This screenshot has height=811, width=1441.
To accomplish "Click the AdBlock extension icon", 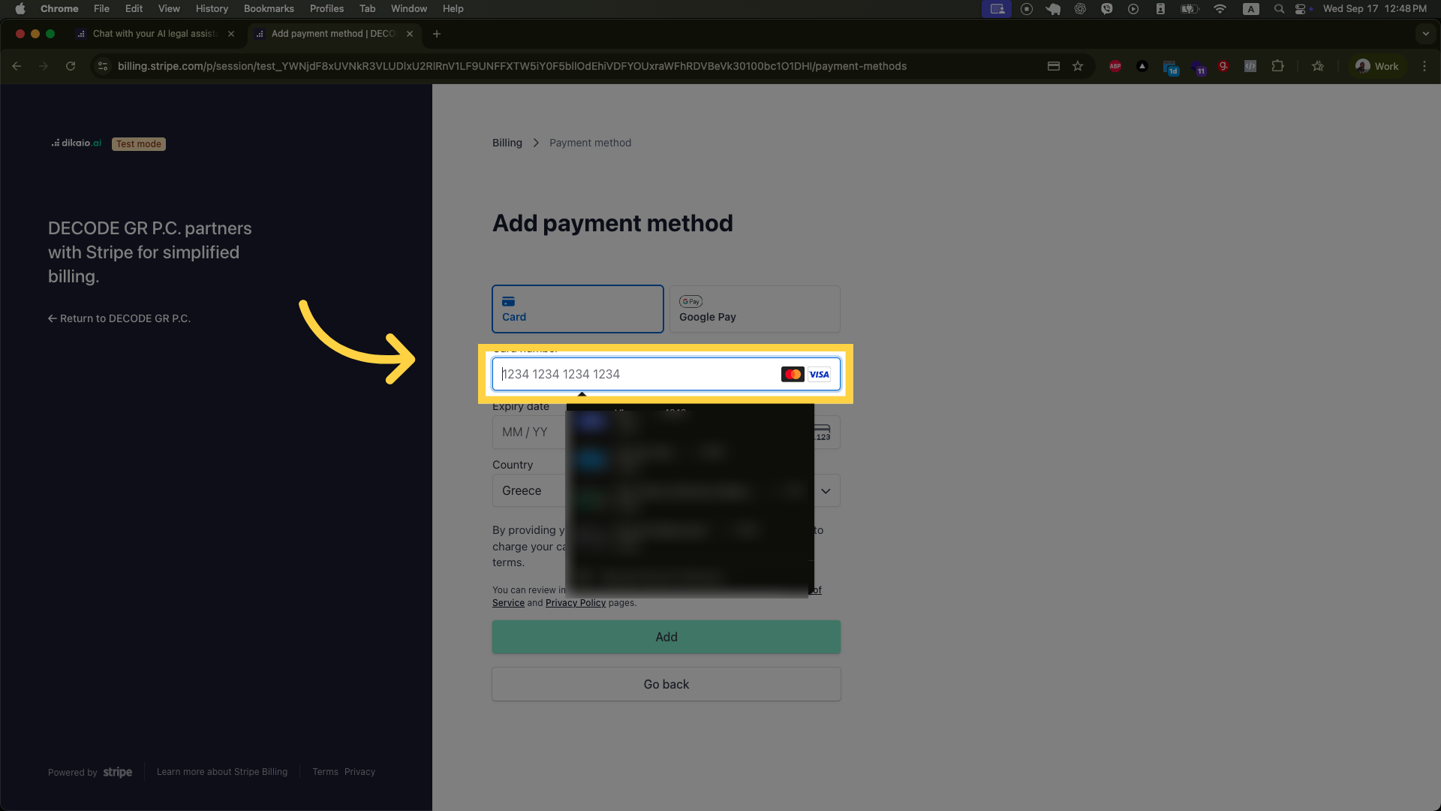I will point(1116,66).
